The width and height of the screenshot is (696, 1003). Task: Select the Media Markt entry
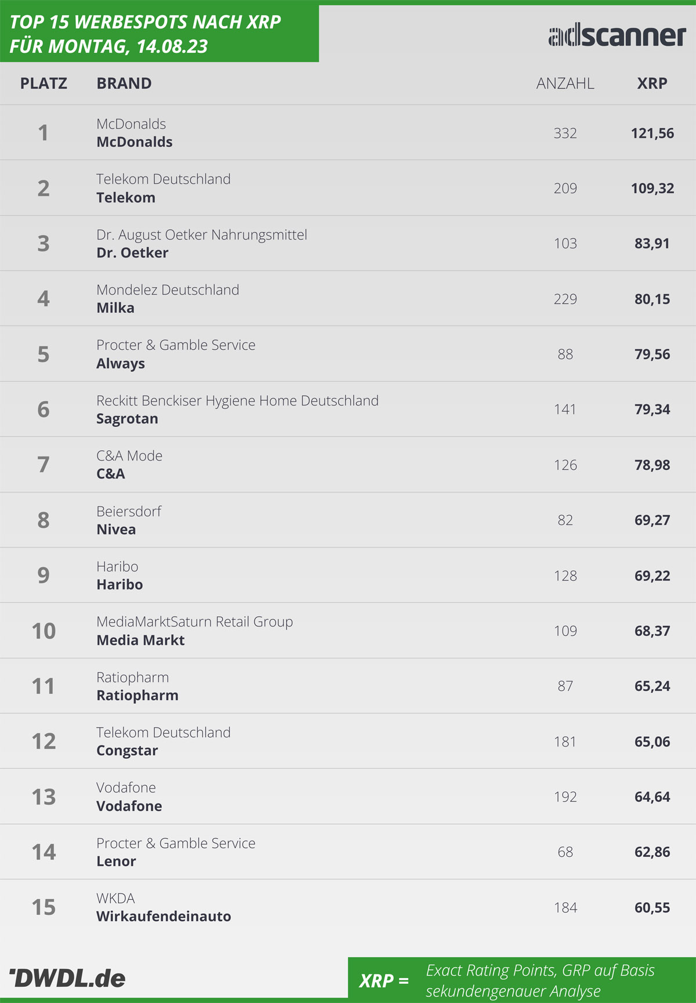[x=140, y=640]
